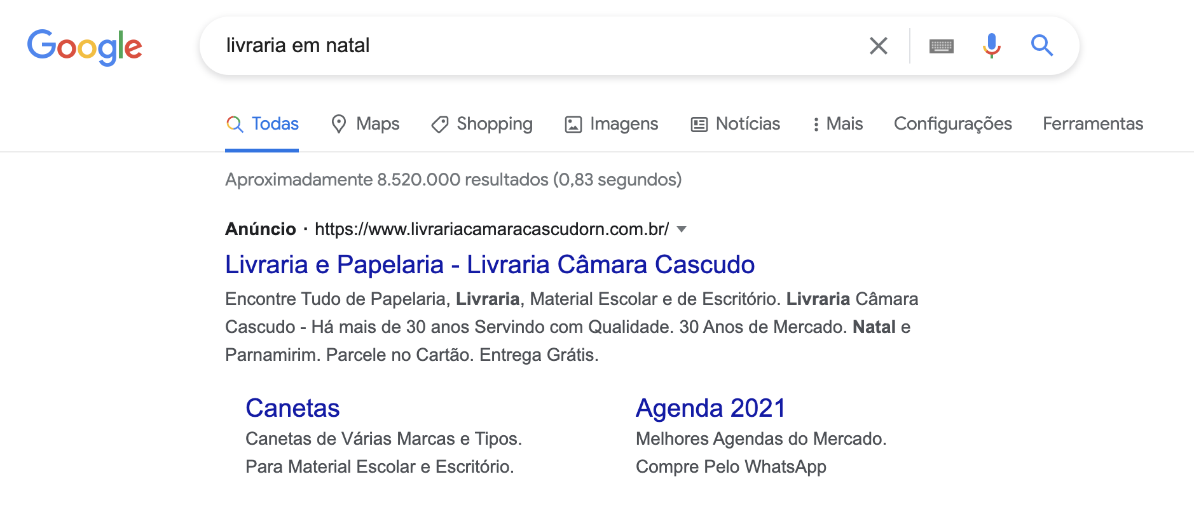Viewport: 1194px width, 507px height.
Task: Switch to the Shopping tab
Action: (482, 124)
